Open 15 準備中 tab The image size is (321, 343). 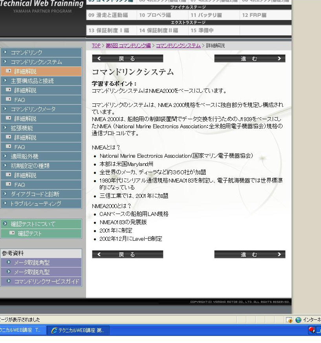(214, 30)
